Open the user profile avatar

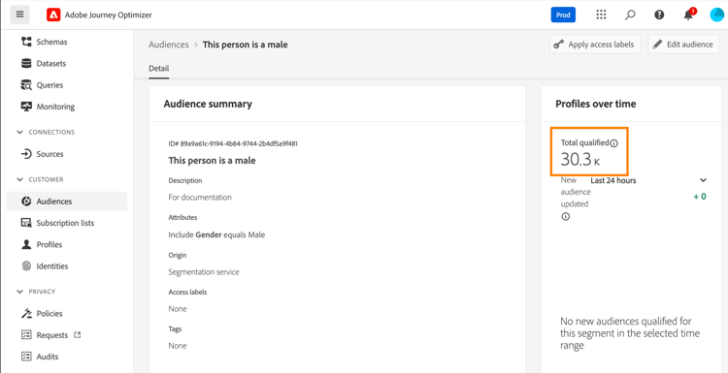click(x=717, y=15)
